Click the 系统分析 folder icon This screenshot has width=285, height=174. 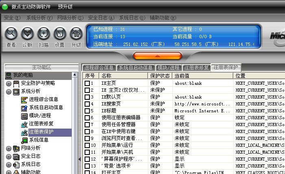[x=16, y=92]
